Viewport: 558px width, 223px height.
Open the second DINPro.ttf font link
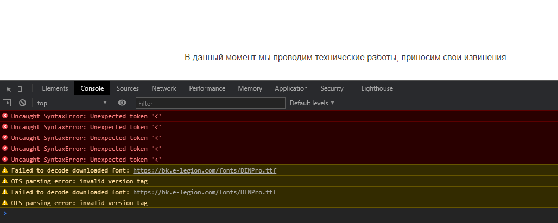point(205,192)
